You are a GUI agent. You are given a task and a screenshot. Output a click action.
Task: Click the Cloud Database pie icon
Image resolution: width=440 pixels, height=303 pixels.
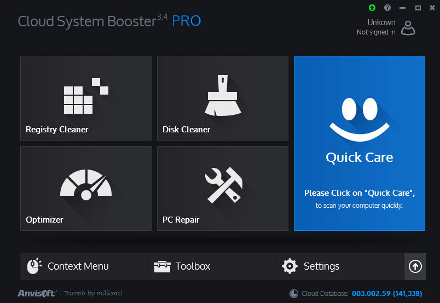pyautogui.click(x=293, y=294)
